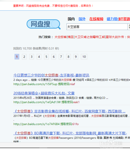Go to results page 8

[68, 57]
